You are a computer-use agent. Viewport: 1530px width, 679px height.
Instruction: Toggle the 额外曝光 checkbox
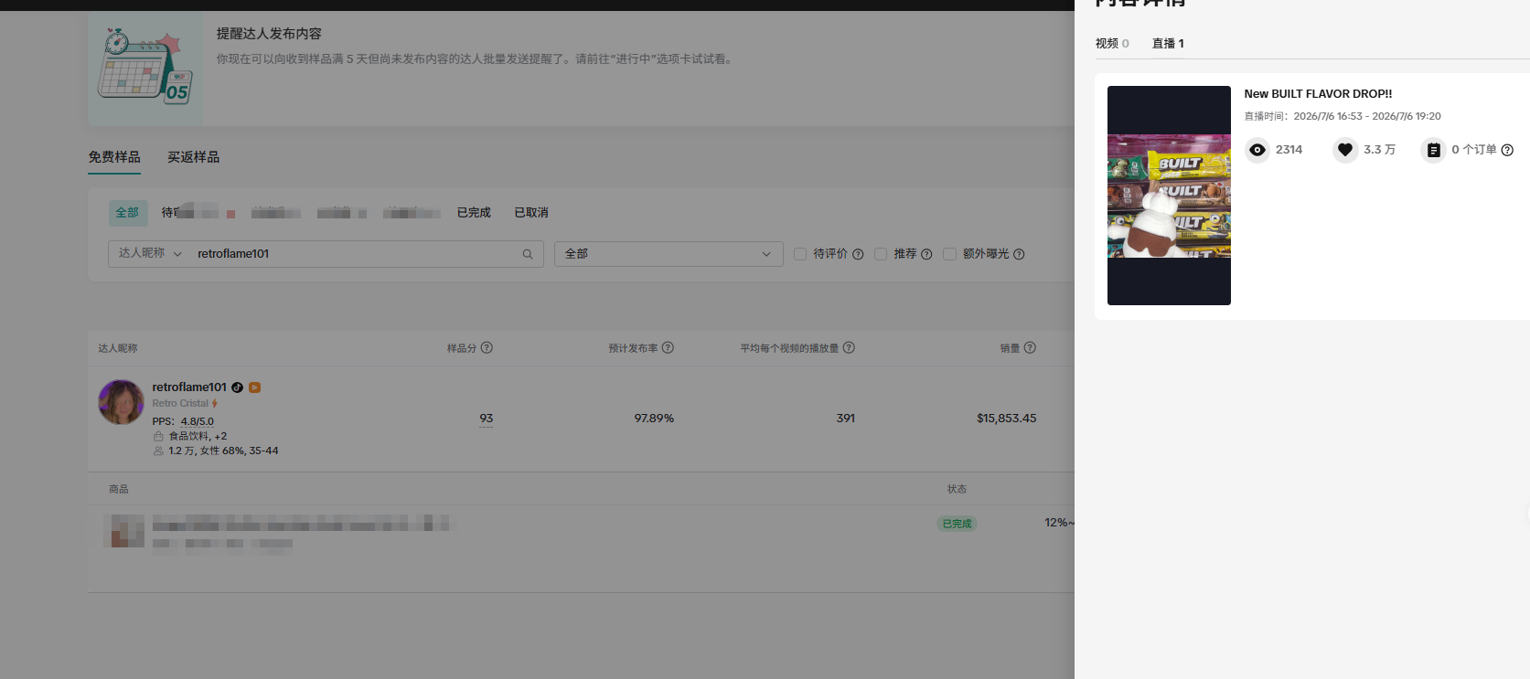click(x=949, y=254)
